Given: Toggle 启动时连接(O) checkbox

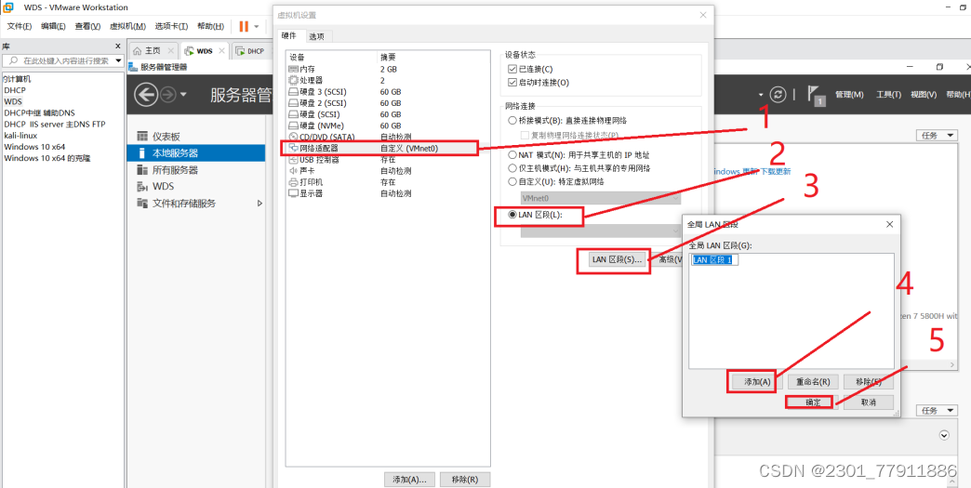Looking at the screenshot, I should tap(512, 82).
